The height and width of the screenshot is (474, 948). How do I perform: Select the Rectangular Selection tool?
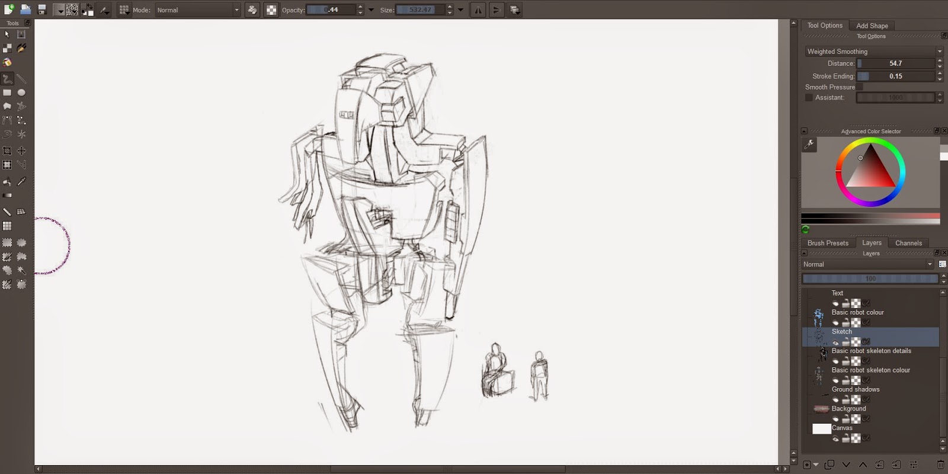(x=7, y=242)
